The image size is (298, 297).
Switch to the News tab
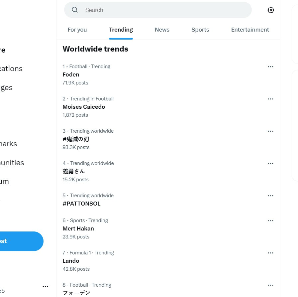tap(162, 30)
